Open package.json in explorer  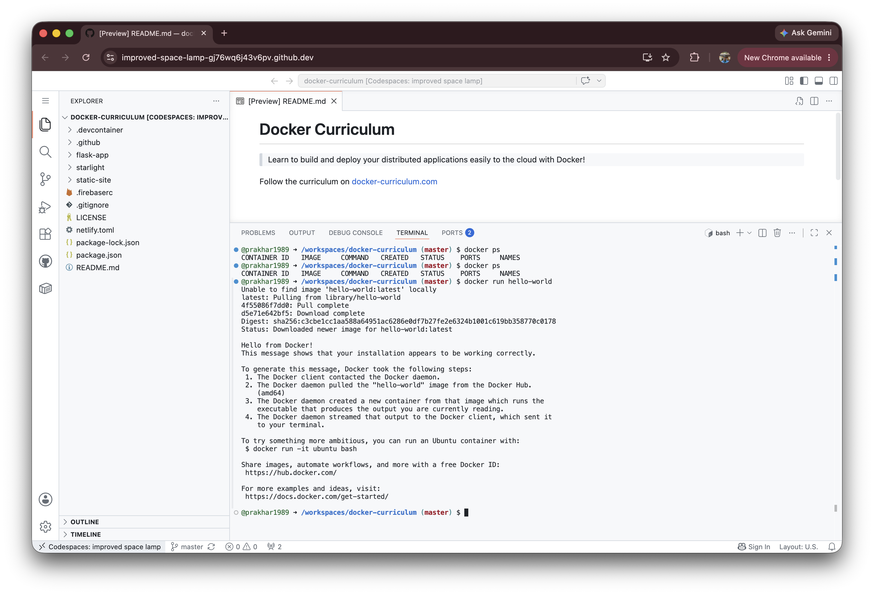pyautogui.click(x=144, y=255)
